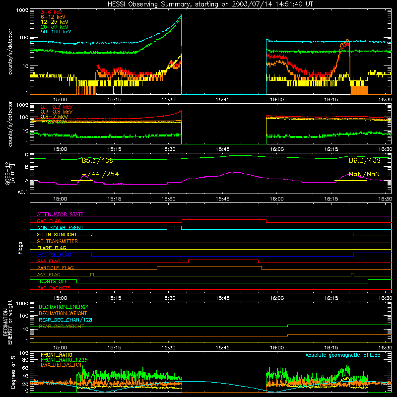Image resolution: width=397 pixels, height=397 pixels.
Task: Click the yellow 0.8-7 MeV legend label
Action: point(54,117)
